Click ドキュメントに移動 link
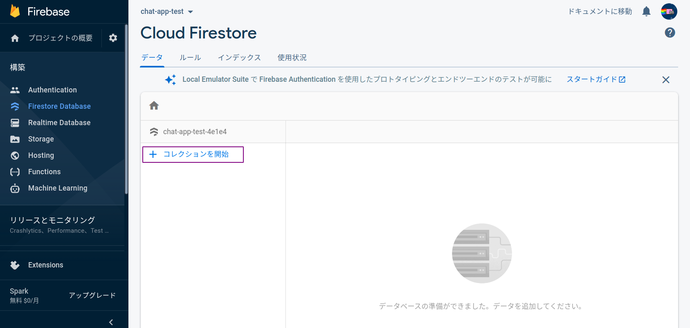The image size is (690, 328). (x=600, y=11)
